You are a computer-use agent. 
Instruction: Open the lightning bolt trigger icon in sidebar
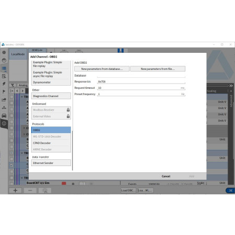4,84
